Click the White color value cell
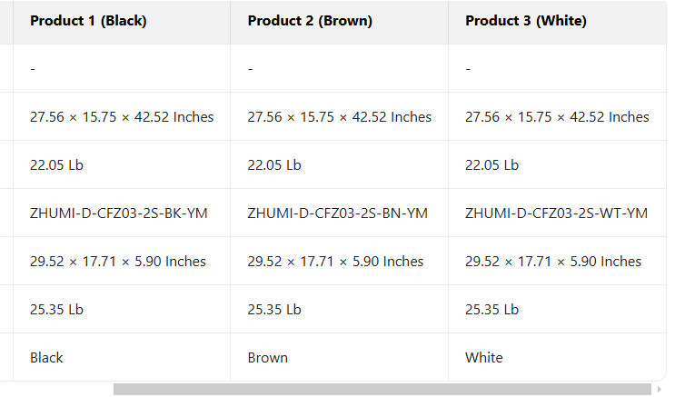The width and height of the screenshot is (675, 397). click(484, 358)
